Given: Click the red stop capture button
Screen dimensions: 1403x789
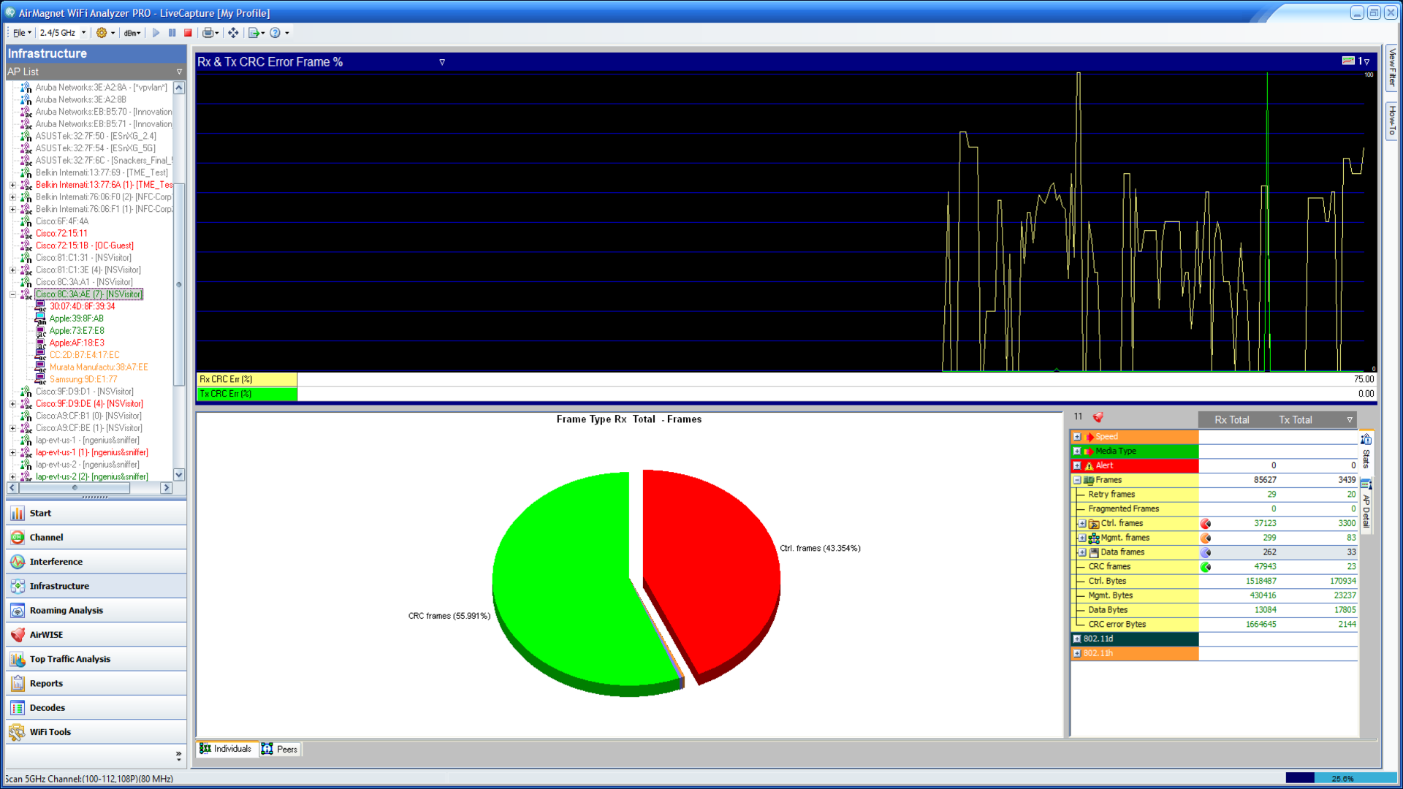Looking at the screenshot, I should click(x=189, y=32).
